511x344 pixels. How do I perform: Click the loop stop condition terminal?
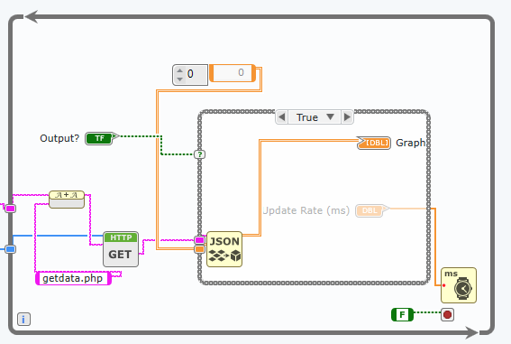point(447,314)
